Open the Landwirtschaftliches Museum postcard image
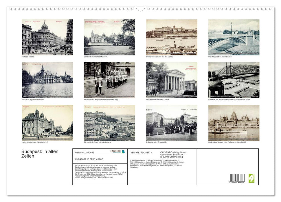This screenshot has width=281, height=202. [109, 37]
